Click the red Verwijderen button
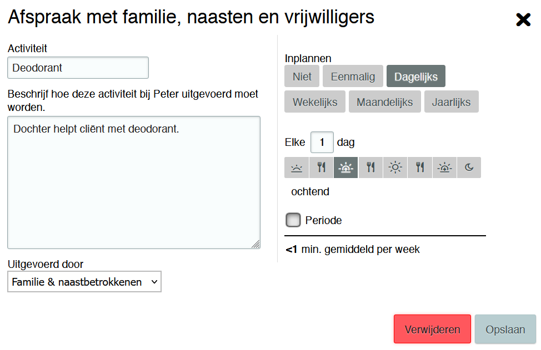The height and width of the screenshot is (350, 541). click(x=432, y=329)
